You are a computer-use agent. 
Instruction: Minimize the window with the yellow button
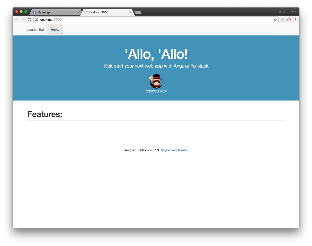pyautogui.click(x=21, y=11)
